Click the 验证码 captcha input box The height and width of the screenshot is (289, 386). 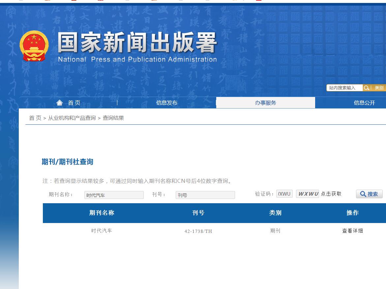[284, 194]
